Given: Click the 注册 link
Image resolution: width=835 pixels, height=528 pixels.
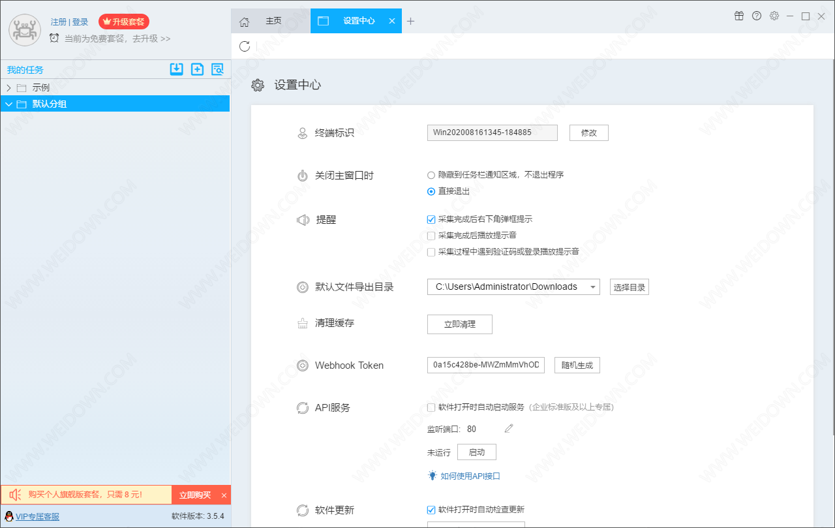Looking at the screenshot, I should point(58,22).
